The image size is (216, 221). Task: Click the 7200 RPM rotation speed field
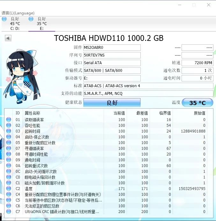point(197,63)
